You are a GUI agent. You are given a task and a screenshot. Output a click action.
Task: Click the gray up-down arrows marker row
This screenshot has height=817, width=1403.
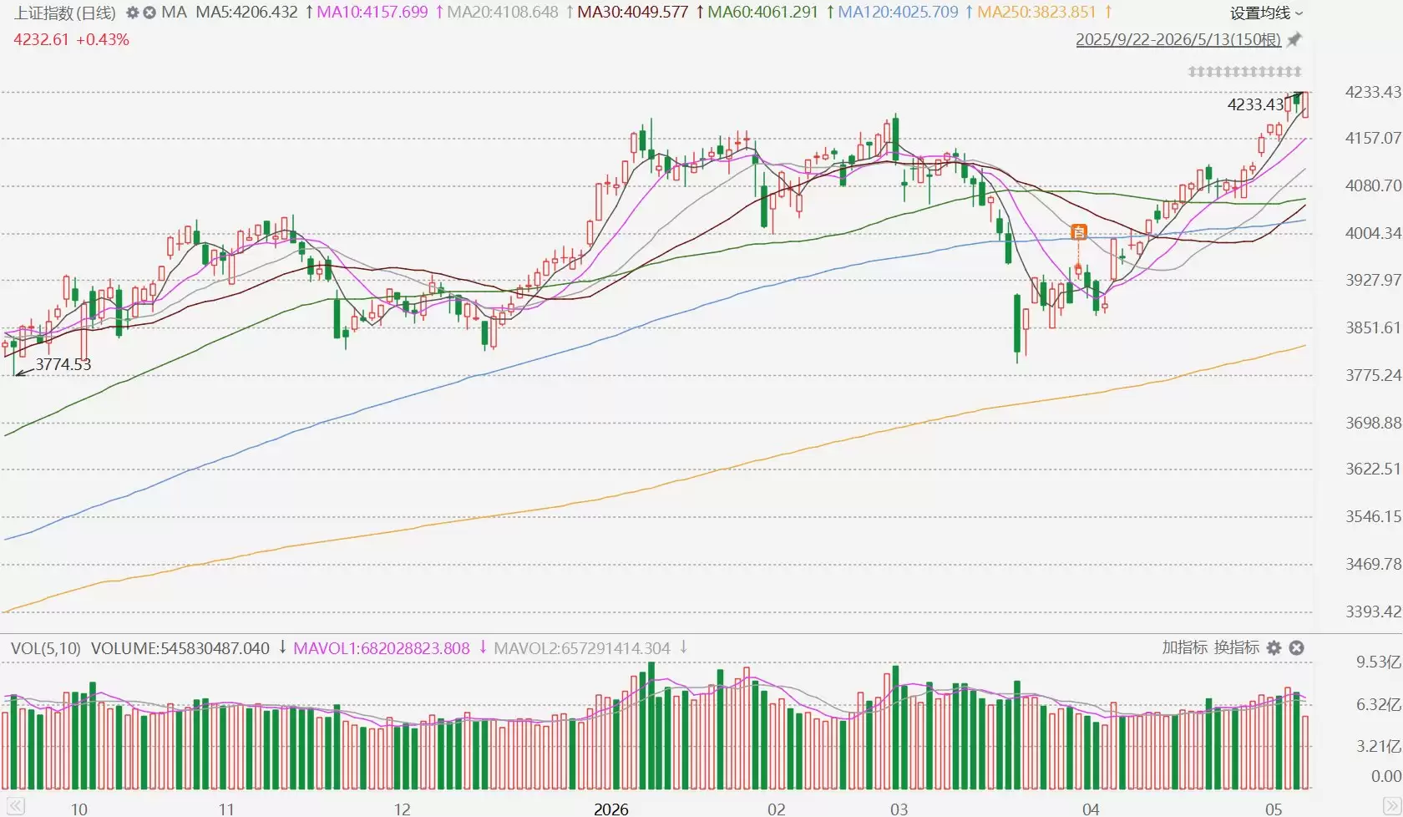point(1244,72)
